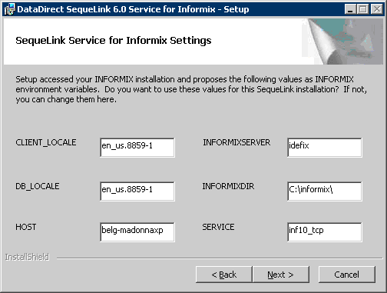This screenshot has width=387, height=293.
Task: Click the SERVICE label
Action: coord(218,227)
